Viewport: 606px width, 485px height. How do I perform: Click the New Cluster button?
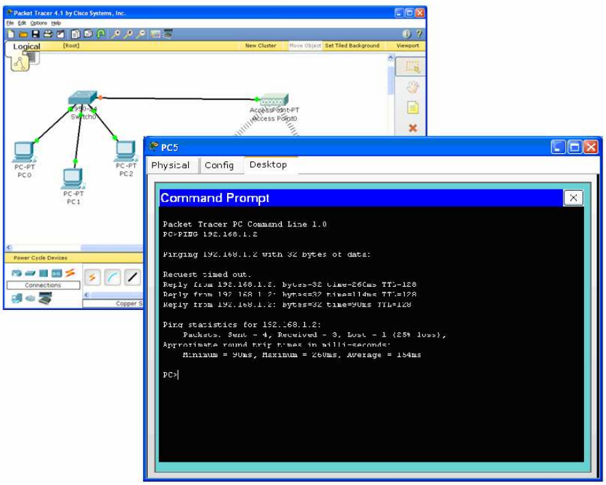click(261, 46)
